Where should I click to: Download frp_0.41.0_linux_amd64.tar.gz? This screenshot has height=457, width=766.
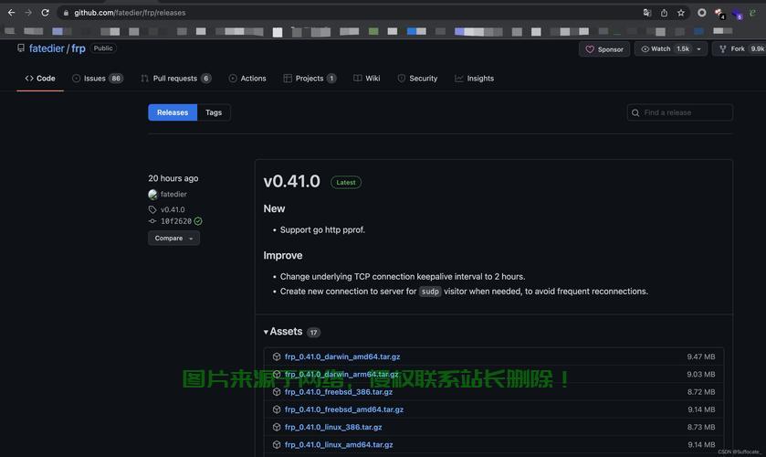[x=339, y=445]
